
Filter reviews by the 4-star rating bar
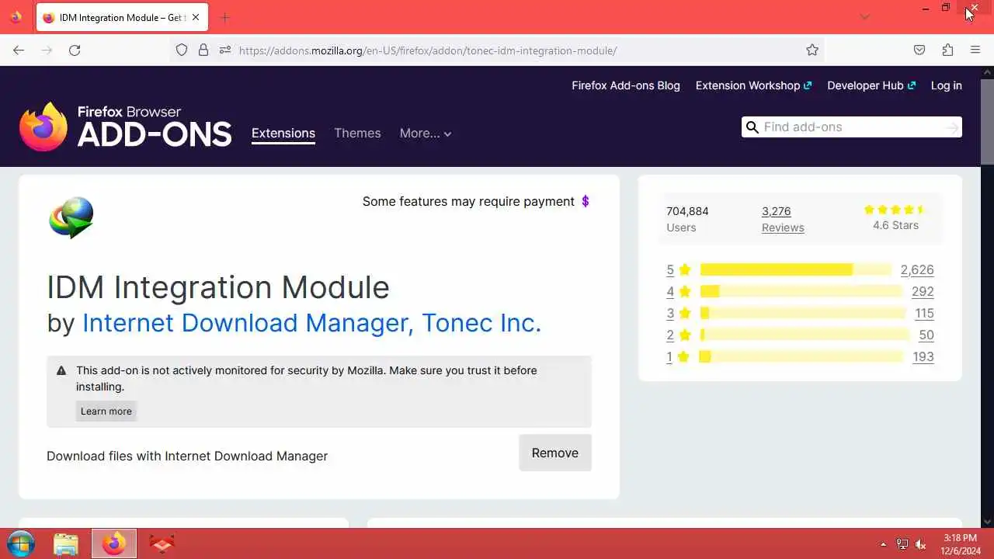click(801, 291)
